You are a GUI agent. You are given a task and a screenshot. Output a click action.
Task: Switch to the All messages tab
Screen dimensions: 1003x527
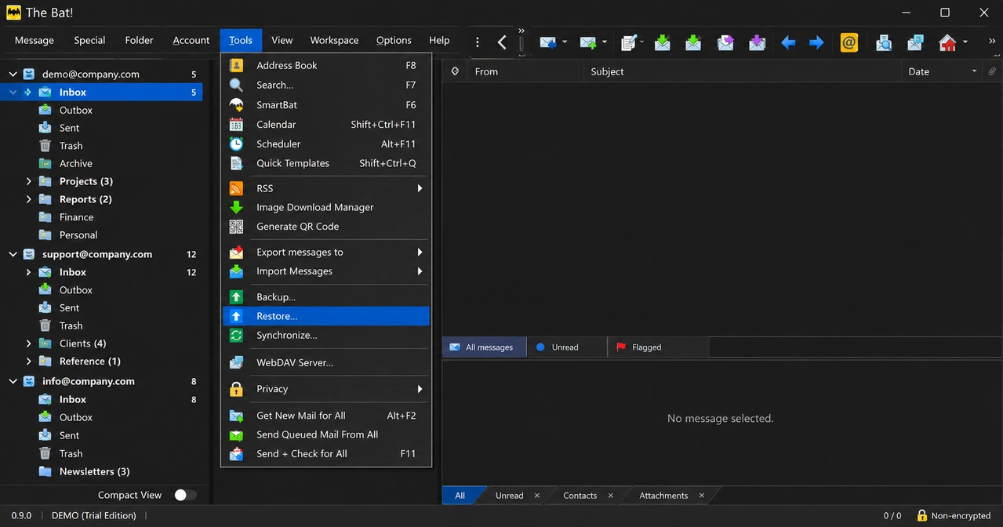pos(484,347)
